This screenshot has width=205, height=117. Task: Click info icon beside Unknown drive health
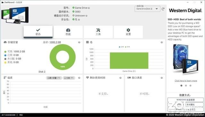[x=86, y=16]
